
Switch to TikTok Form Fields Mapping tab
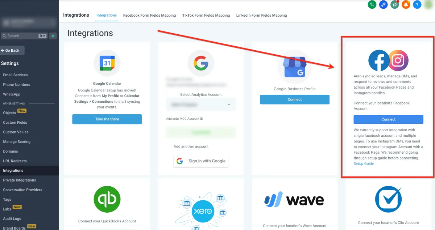tap(206, 15)
